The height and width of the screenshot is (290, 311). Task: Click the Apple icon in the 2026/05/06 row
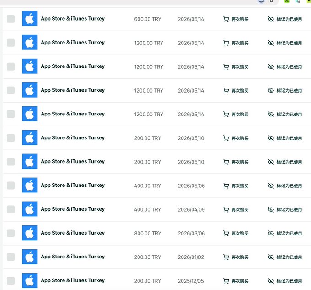[30, 185]
